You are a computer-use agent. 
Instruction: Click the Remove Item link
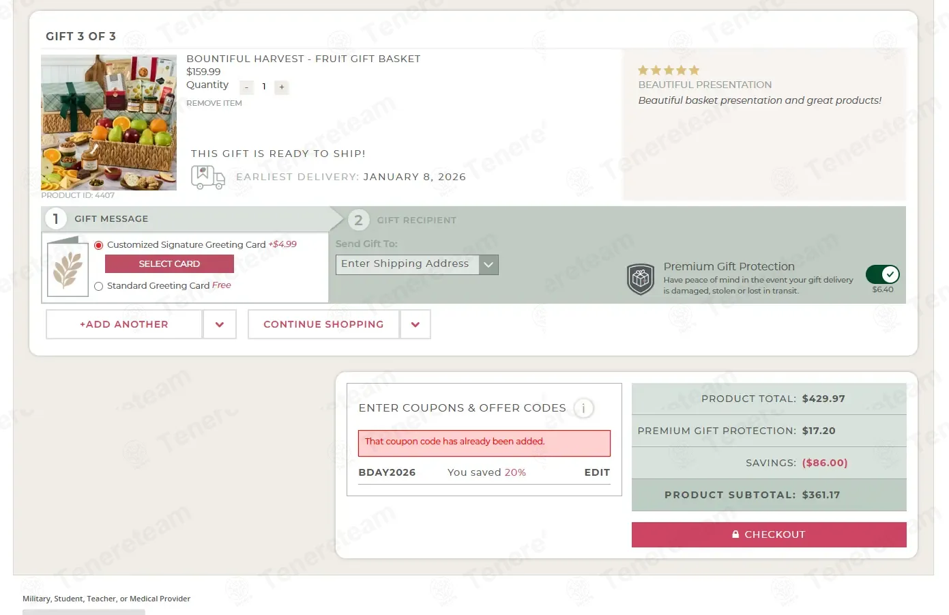[x=214, y=103]
